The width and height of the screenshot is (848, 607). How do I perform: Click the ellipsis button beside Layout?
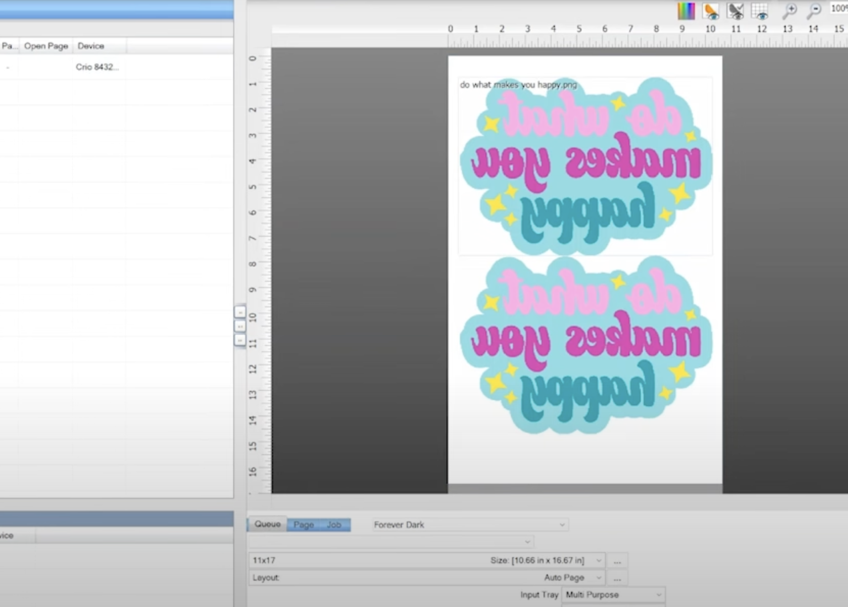pyautogui.click(x=617, y=578)
